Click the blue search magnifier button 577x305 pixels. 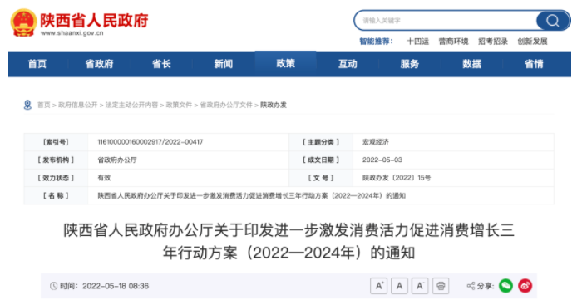[553, 21]
